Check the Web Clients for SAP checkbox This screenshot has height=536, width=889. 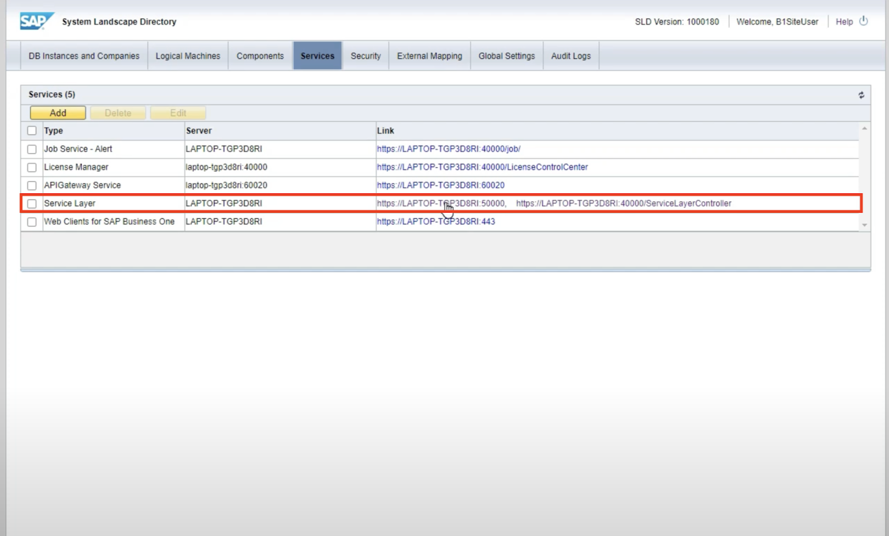click(32, 222)
